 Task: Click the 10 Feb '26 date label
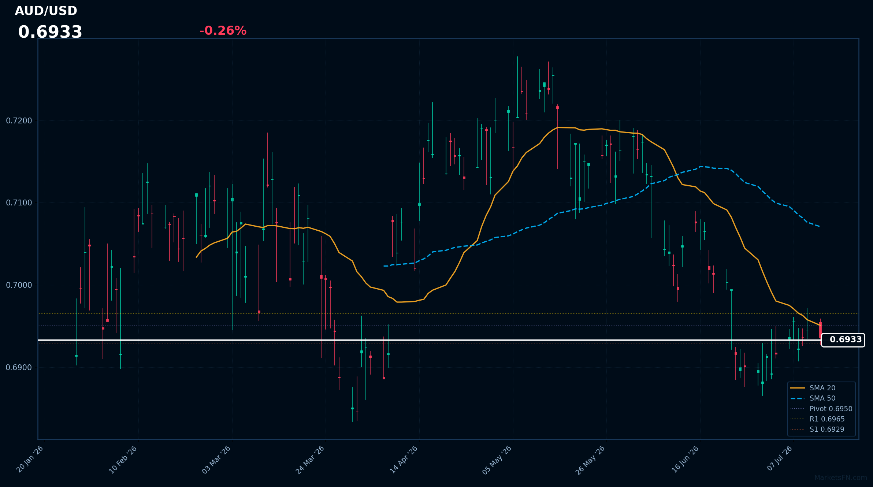(x=123, y=459)
